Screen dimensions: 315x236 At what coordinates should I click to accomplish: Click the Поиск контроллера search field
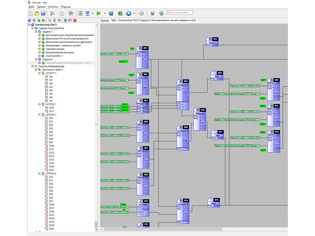point(180,12)
